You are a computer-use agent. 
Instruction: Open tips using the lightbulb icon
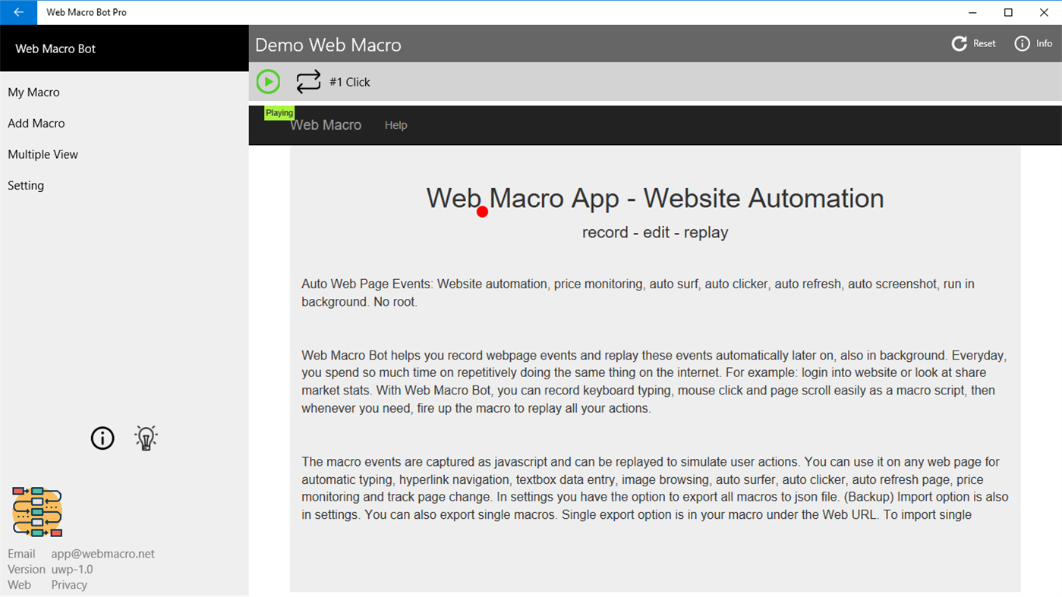[146, 438]
